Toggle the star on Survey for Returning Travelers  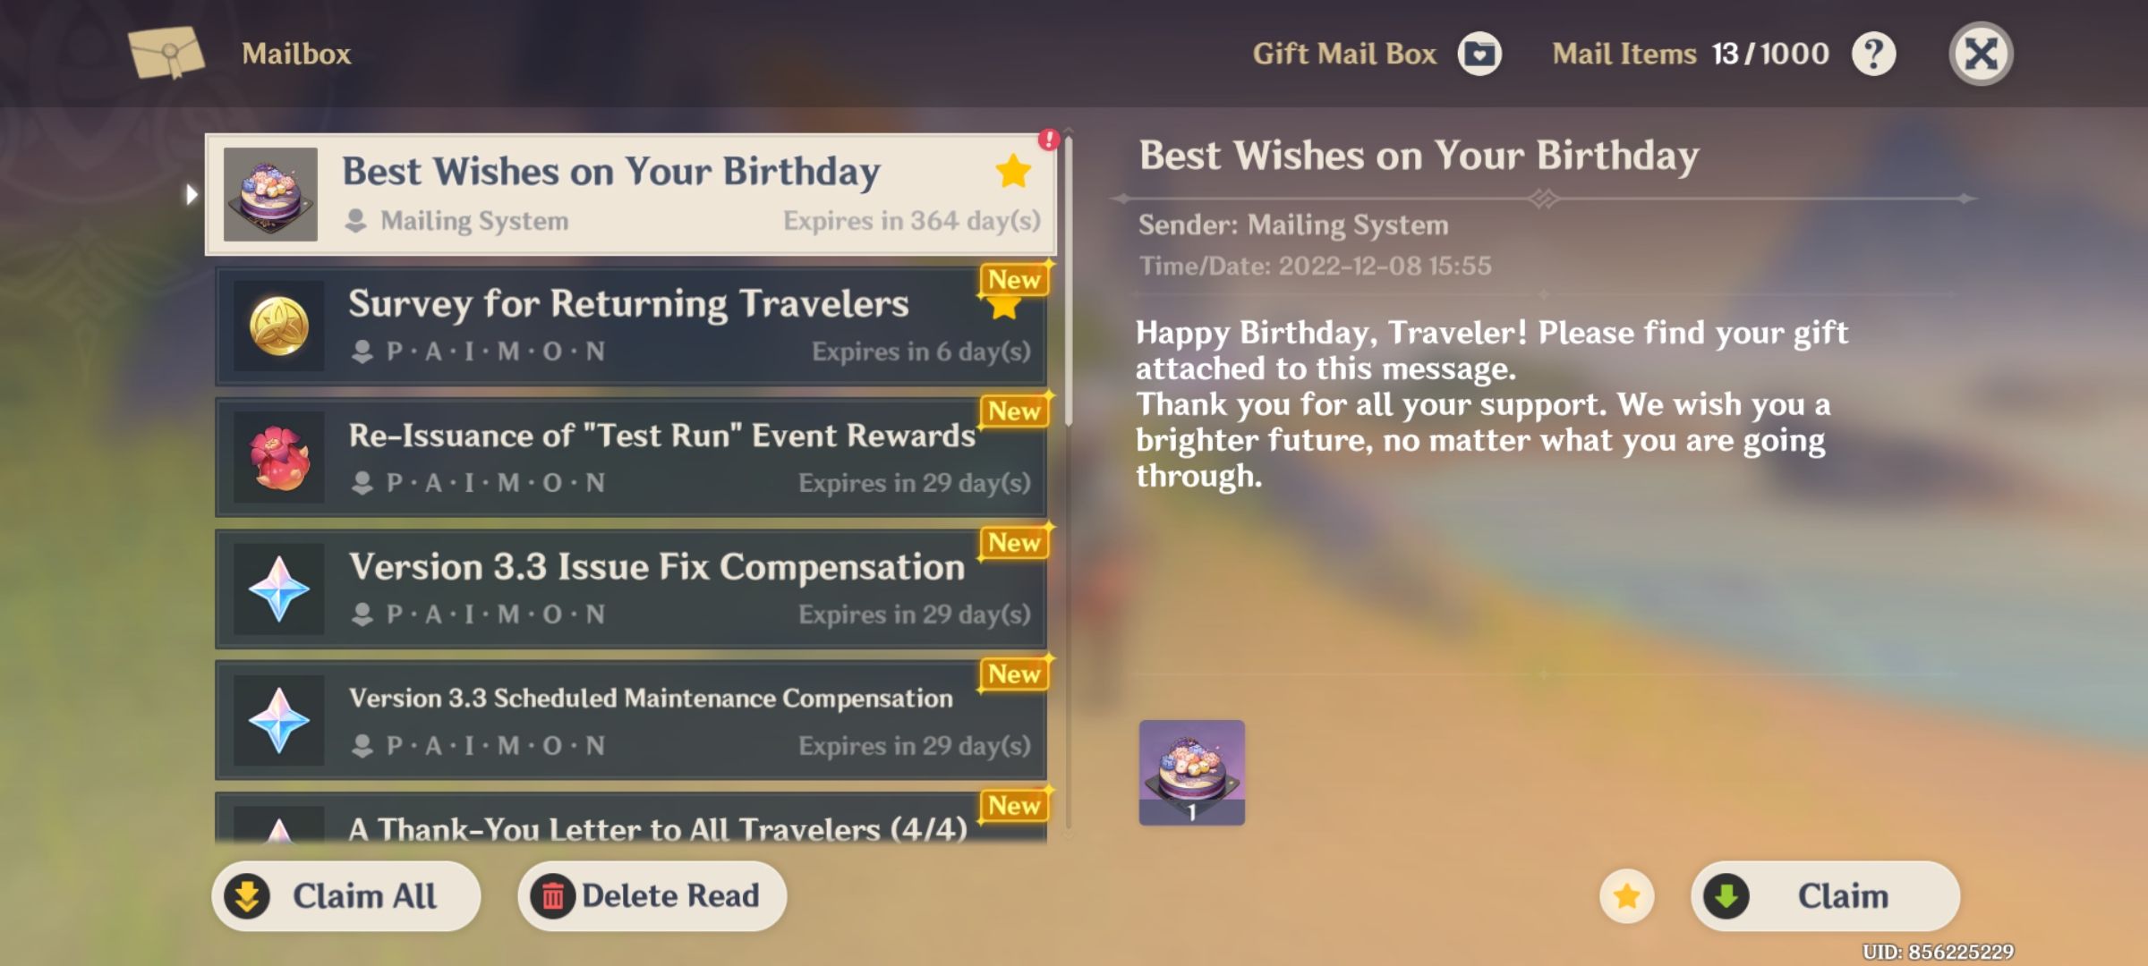(1004, 306)
